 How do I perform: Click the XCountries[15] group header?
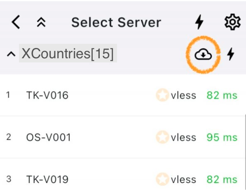click(68, 53)
